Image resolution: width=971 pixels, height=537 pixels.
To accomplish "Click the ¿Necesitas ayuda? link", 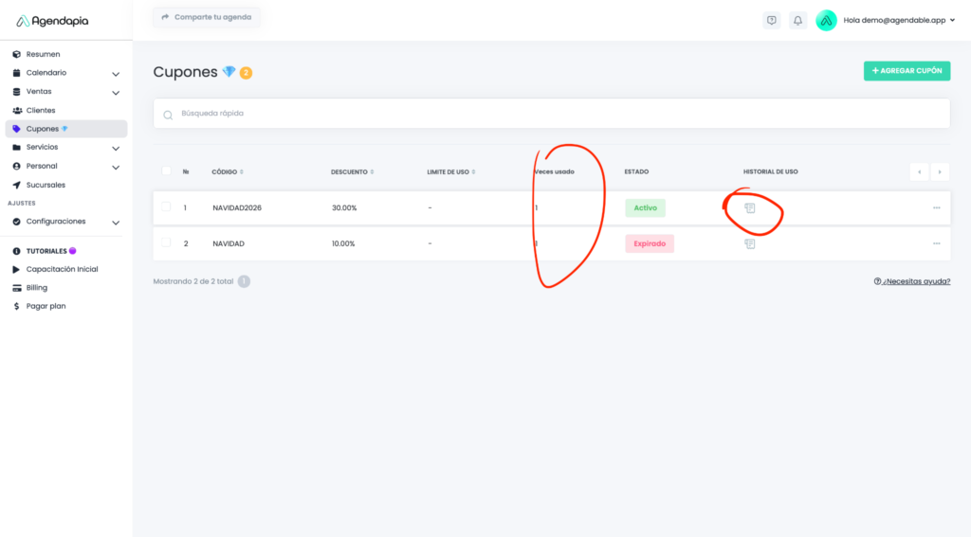I will (x=912, y=281).
